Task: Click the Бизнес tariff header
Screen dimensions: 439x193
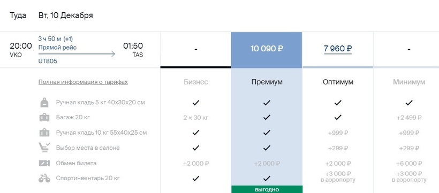Action: 196,82
